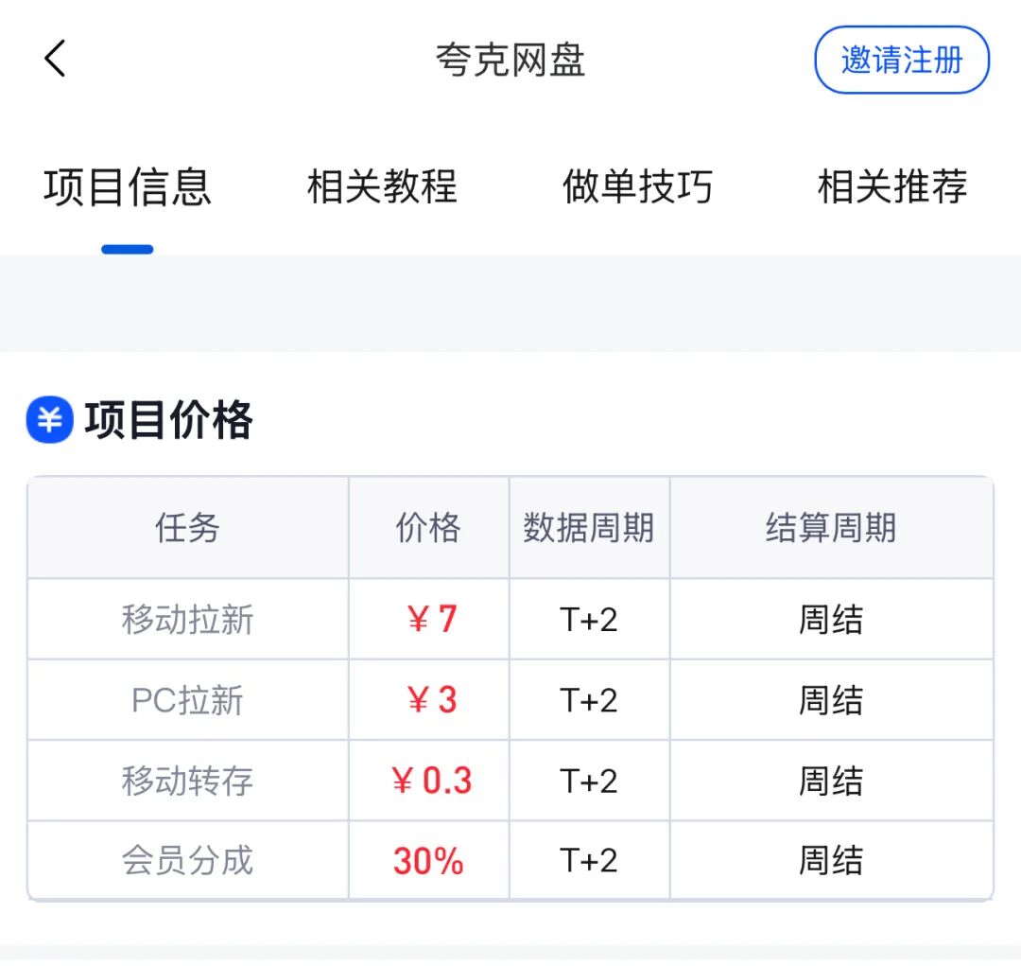This screenshot has width=1021, height=966.
Task: Click the PC拉新 task cell
Action: 187,700
